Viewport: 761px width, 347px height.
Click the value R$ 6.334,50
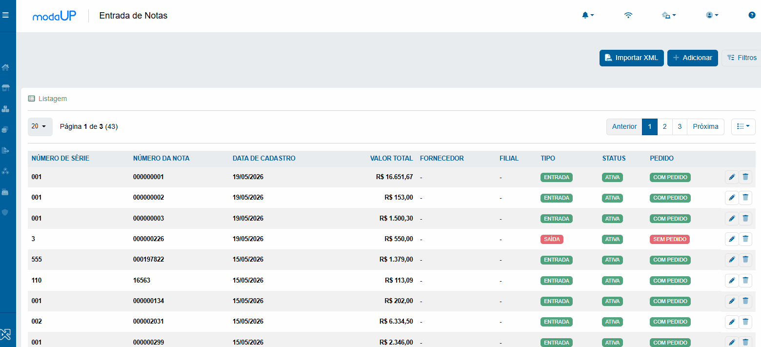tap(396, 322)
